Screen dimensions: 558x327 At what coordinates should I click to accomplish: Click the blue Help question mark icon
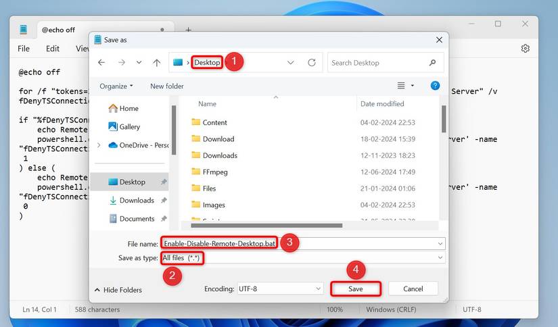tap(436, 86)
